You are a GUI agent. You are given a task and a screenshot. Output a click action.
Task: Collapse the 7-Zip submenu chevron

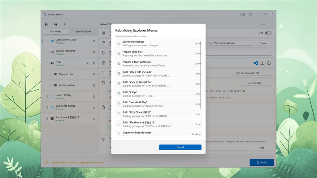pos(88,63)
